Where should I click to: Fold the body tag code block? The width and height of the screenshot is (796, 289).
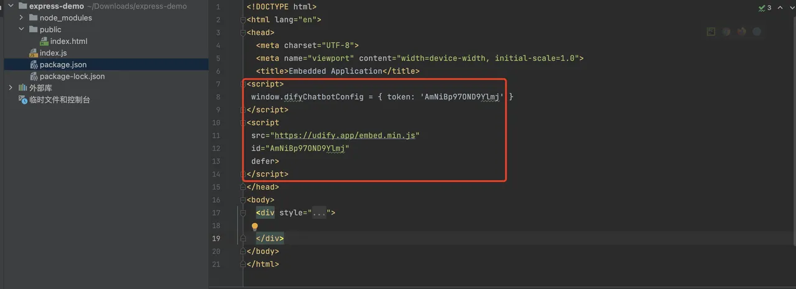(x=244, y=200)
